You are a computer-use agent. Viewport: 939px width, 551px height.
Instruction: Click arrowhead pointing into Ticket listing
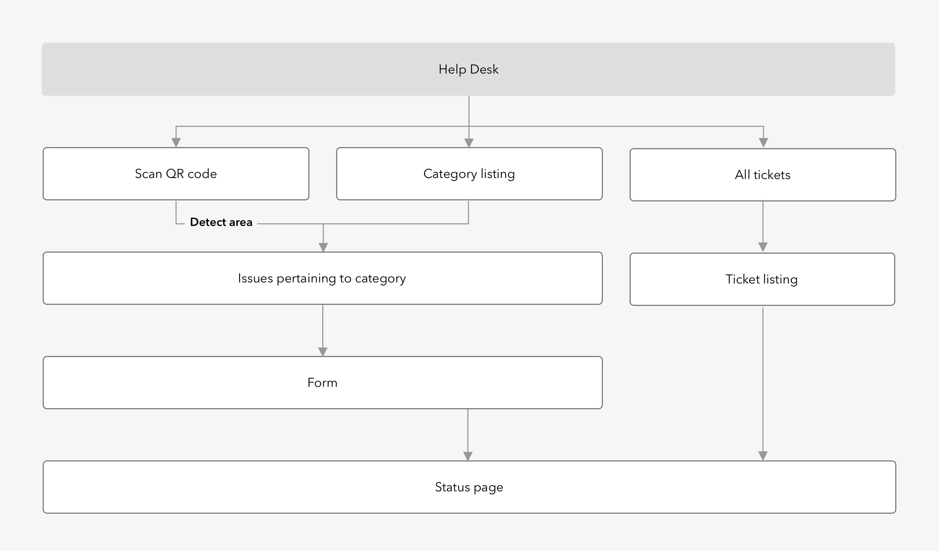tap(763, 248)
